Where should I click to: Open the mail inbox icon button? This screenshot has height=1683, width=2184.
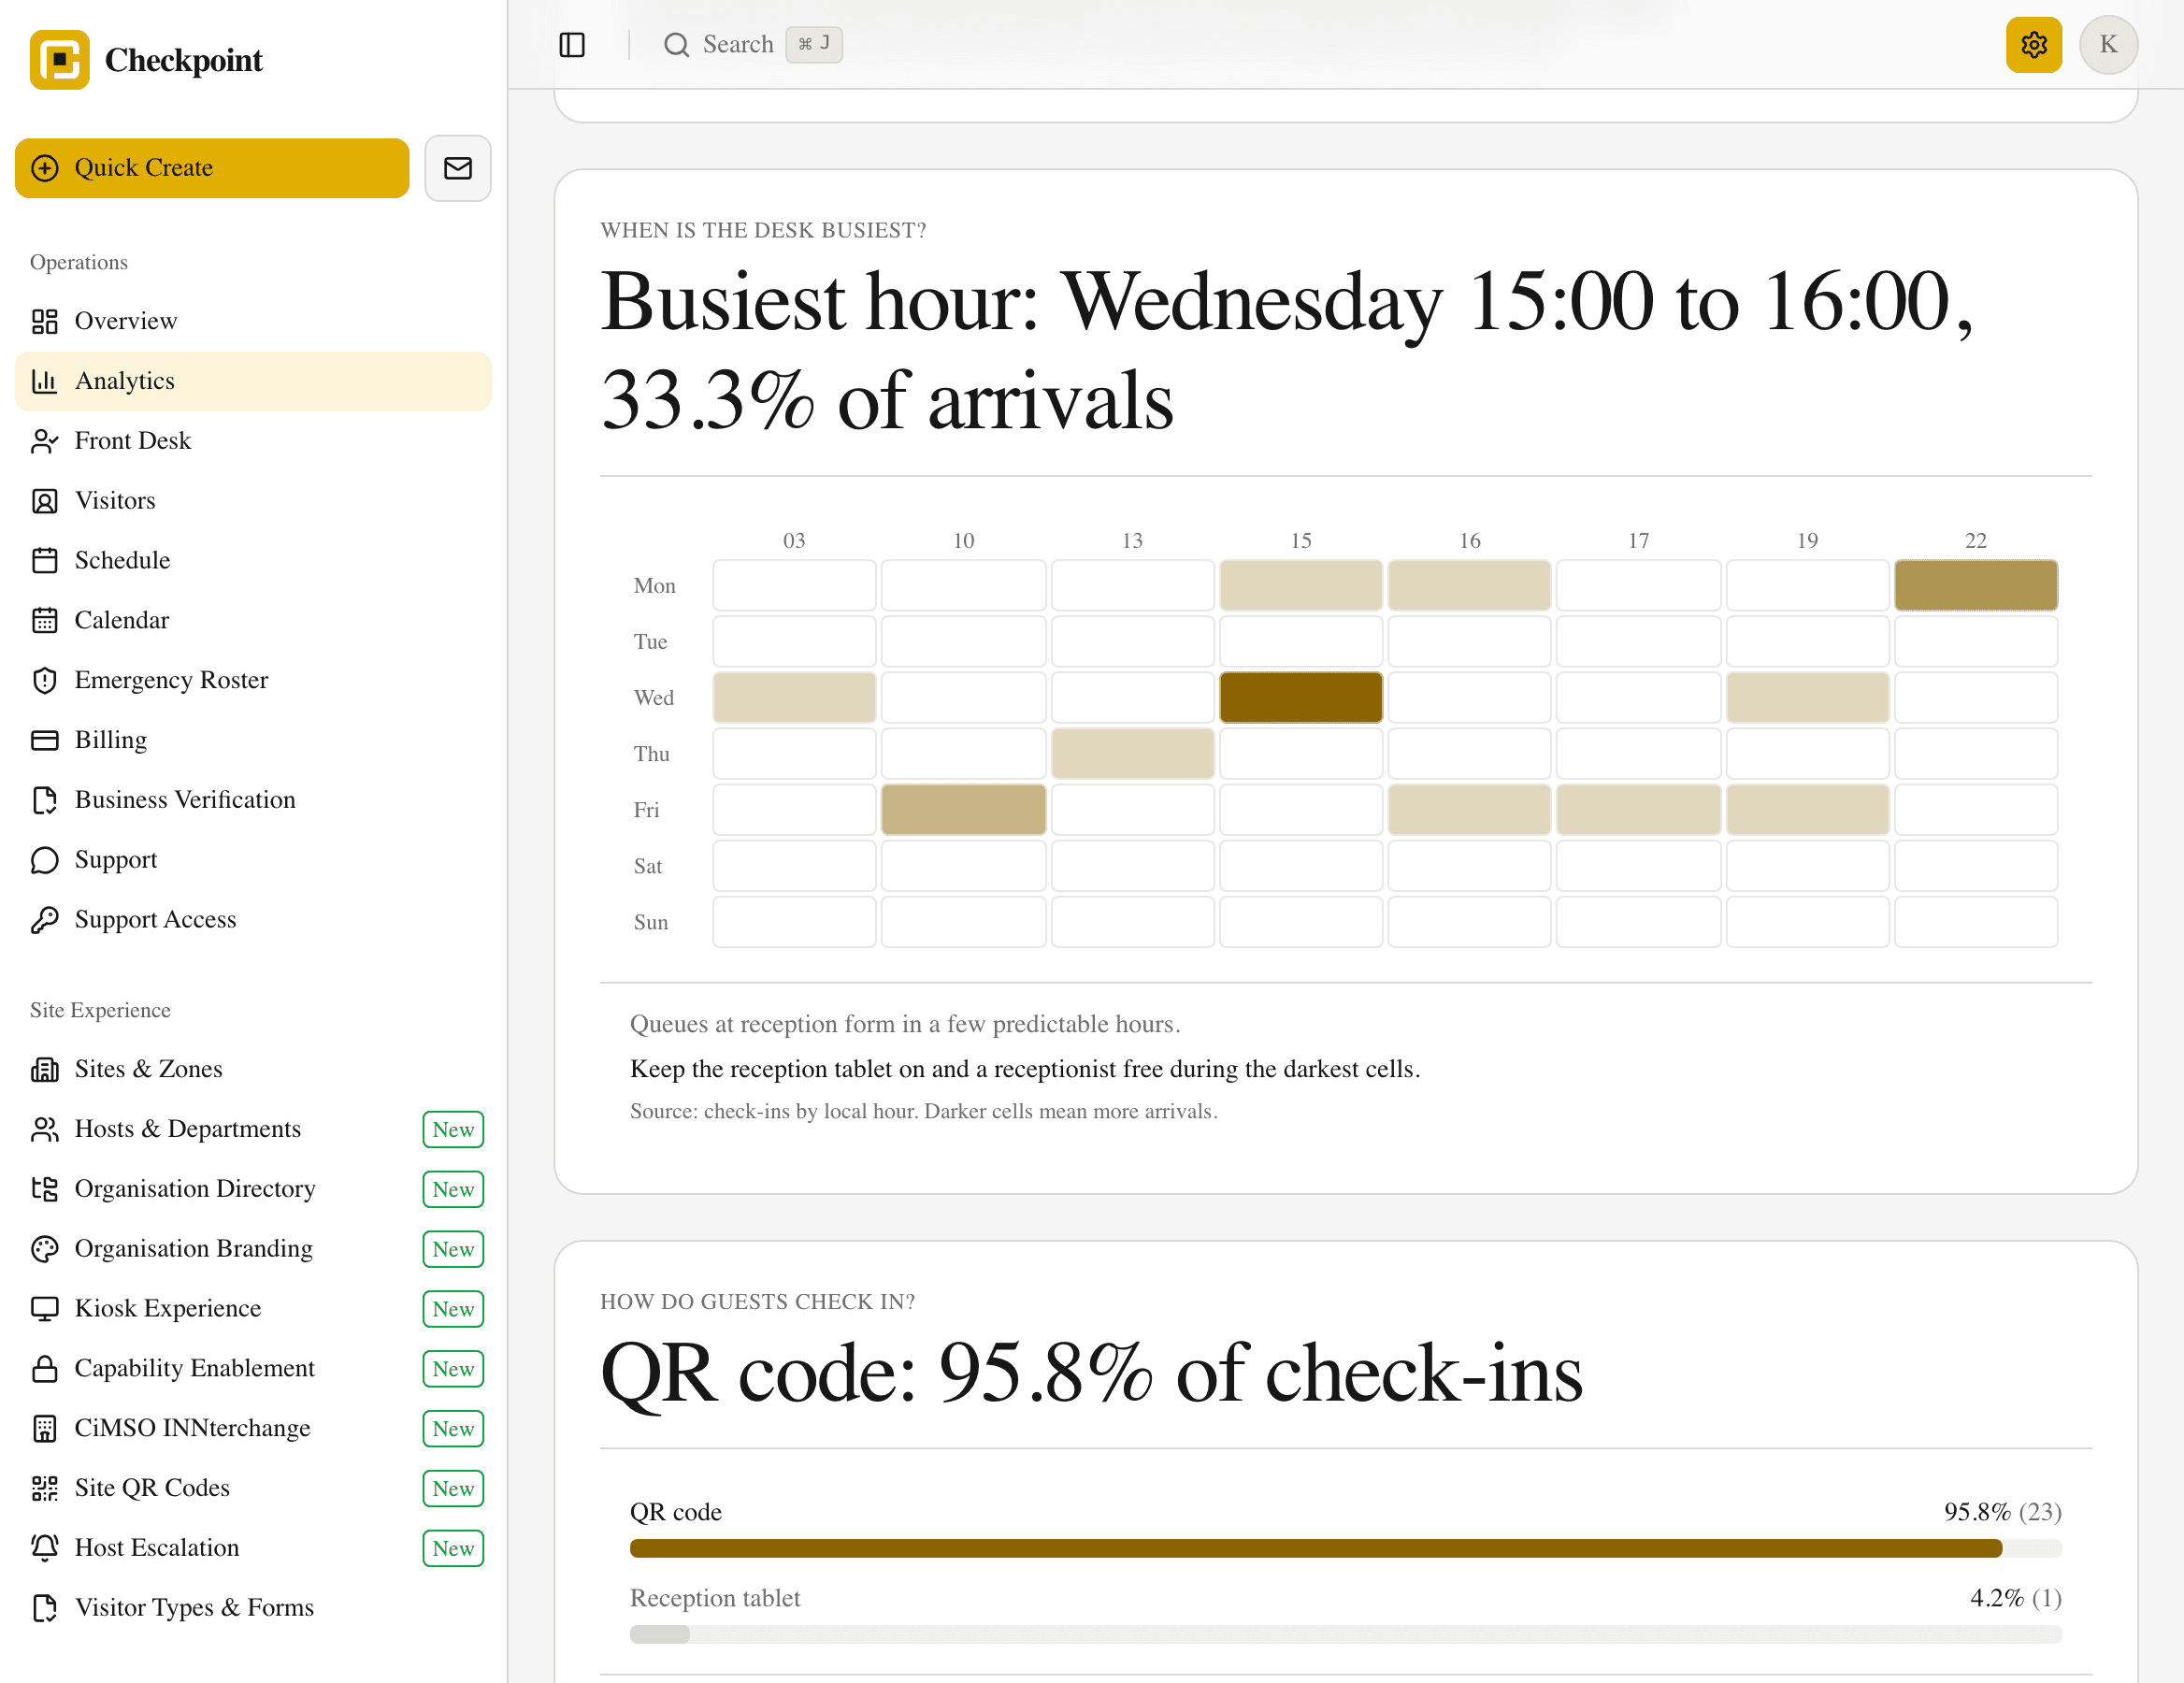tap(458, 168)
